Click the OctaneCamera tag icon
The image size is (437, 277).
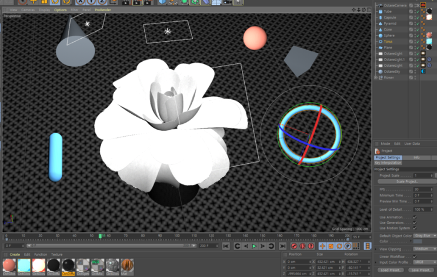(423, 5)
